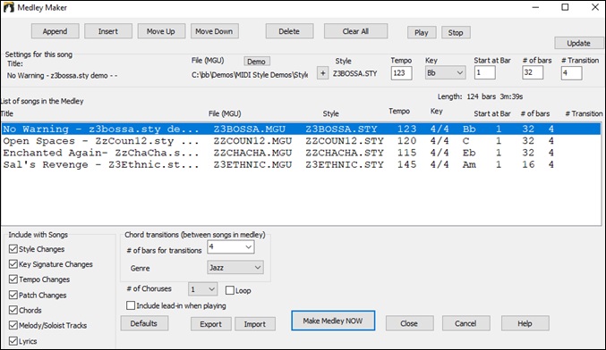
Task: Click the Update button
Action: coord(578,43)
